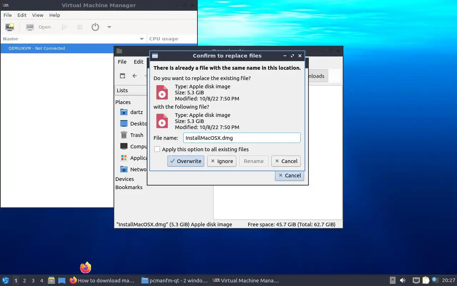This screenshot has height=286, width=457.
Task: Click the file manager quick launch icon
Action: tap(51, 281)
